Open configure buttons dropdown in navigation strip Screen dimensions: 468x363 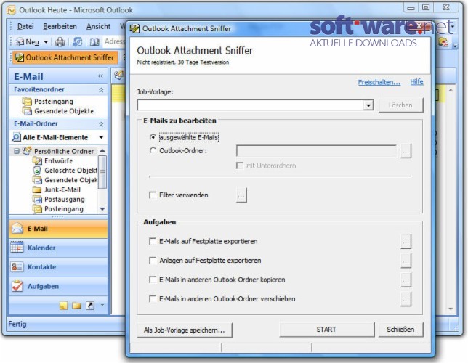102,305
